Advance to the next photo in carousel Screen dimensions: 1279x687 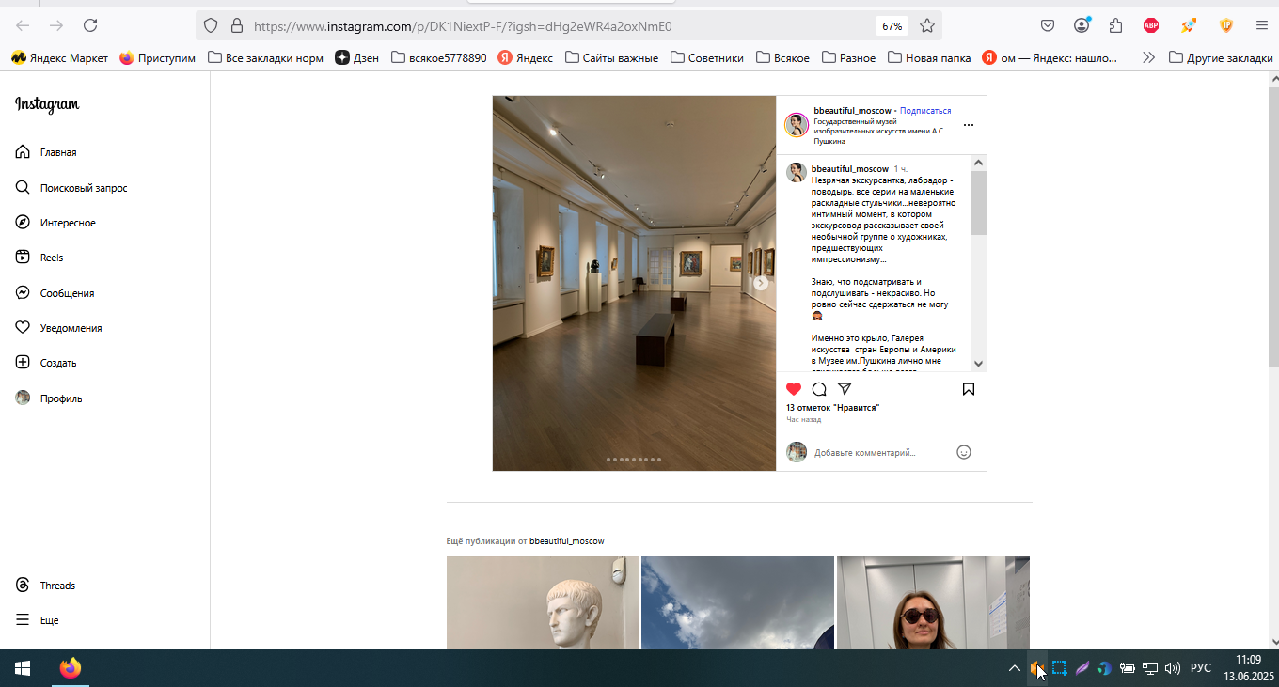[761, 283]
